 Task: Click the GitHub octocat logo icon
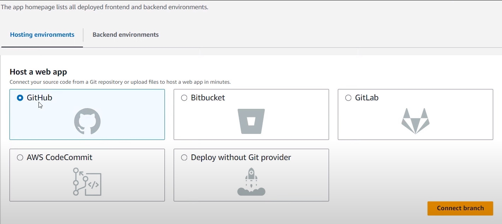pyautogui.click(x=87, y=121)
